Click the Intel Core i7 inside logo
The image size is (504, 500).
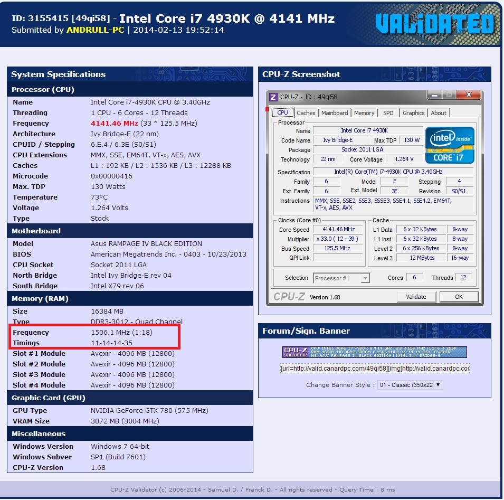[x=450, y=145]
